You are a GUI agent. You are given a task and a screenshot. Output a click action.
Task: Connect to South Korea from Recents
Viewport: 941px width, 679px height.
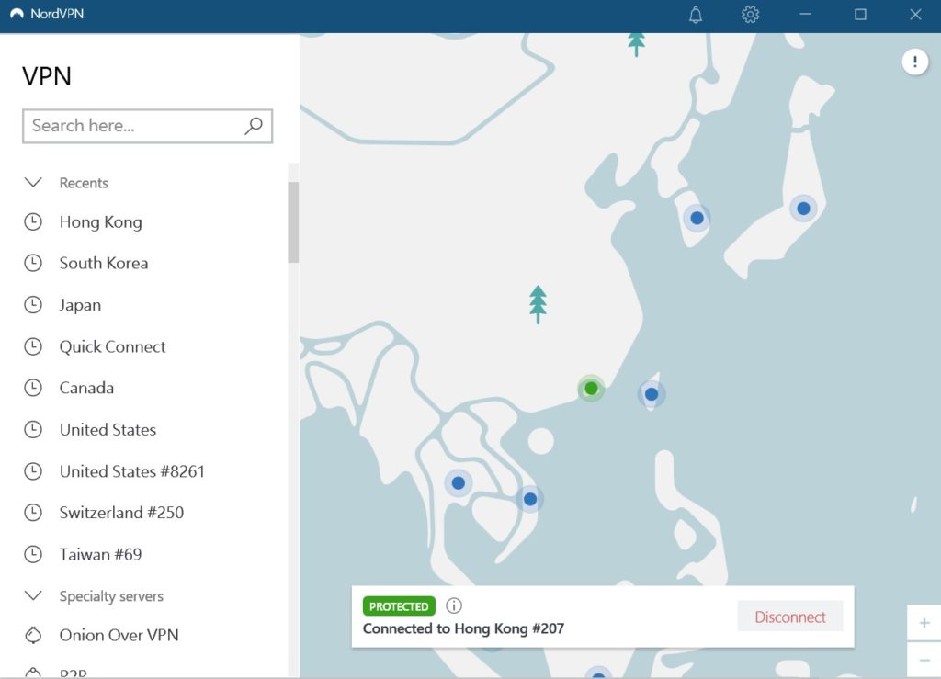click(x=104, y=263)
